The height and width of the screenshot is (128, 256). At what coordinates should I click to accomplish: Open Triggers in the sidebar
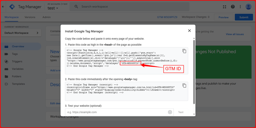coord(17,61)
